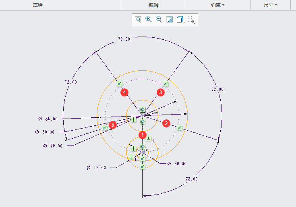Expand the 尺寸 group dropdown
The width and height of the screenshot is (296, 207).
[270, 5]
